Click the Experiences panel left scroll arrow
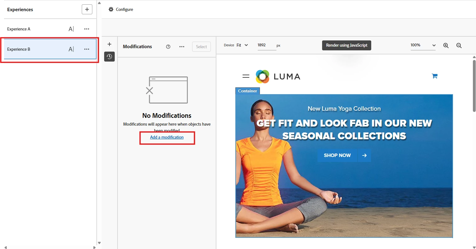This screenshot has width=476, height=249. [6, 247]
